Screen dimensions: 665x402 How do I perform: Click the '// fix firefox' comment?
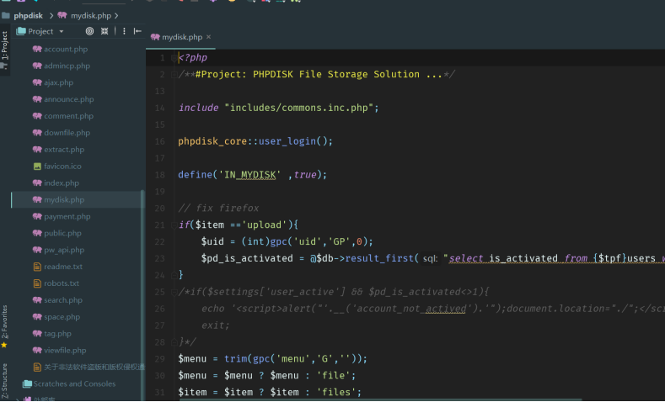tap(218, 209)
